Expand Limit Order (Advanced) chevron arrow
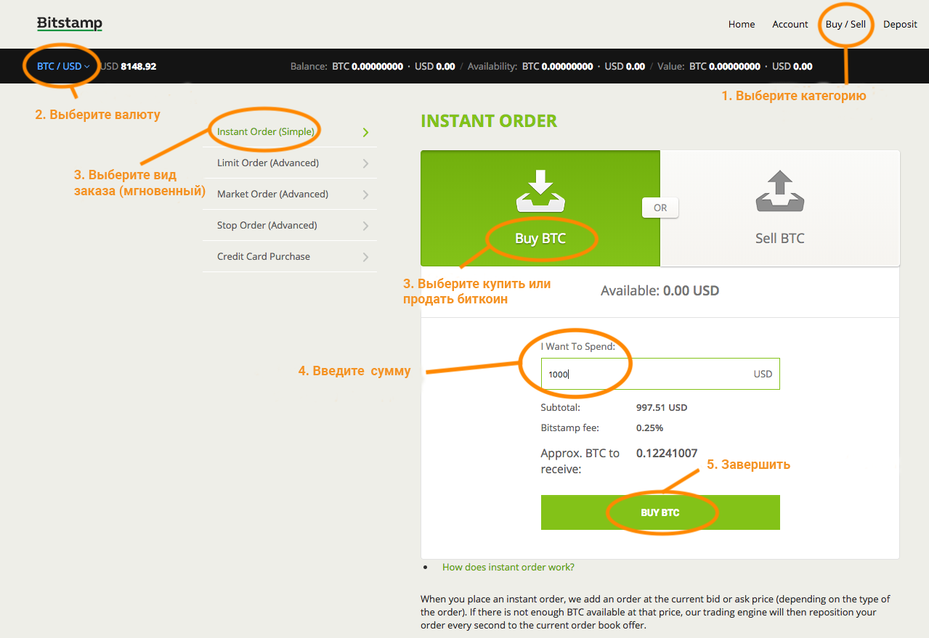Image resolution: width=929 pixels, height=638 pixels. (365, 163)
